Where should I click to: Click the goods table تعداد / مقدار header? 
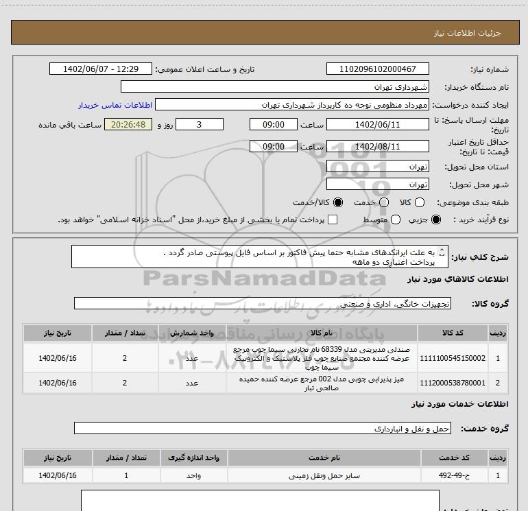click(x=125, y=333)
